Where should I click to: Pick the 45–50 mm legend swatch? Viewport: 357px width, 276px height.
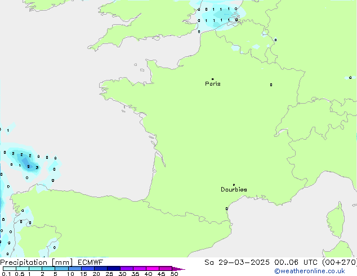[x=166, y=269]
